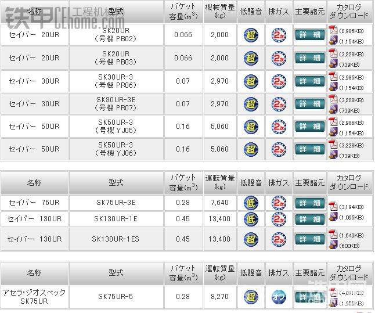Click the 2次 exhaust gas icon for SK50UR-3 YJ05
The width and height of the screenshot is (375, 313).
pos(279,127)
